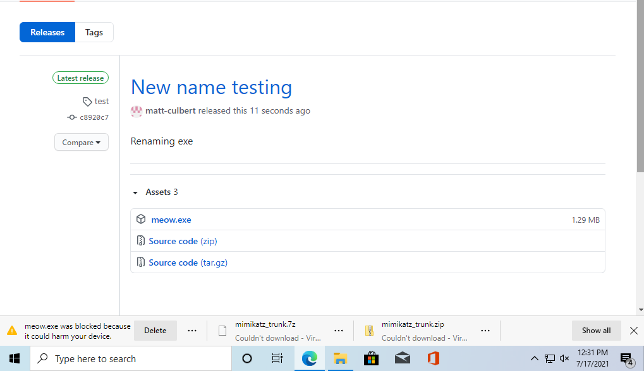Open File Explorer from the taskbar

point(340,359)
